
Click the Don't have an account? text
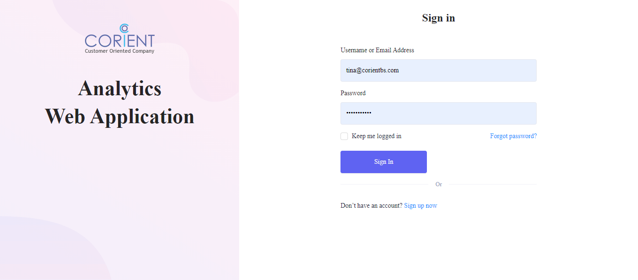click(x=371, y=205)
